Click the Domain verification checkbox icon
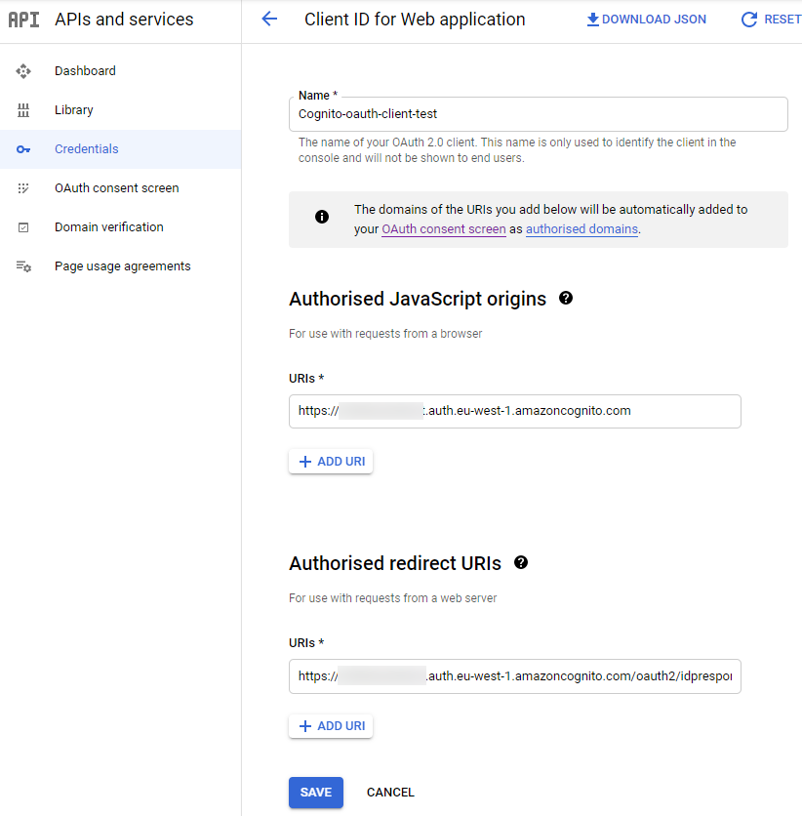This screenshot has width=802, height=816. click(23, 227)
